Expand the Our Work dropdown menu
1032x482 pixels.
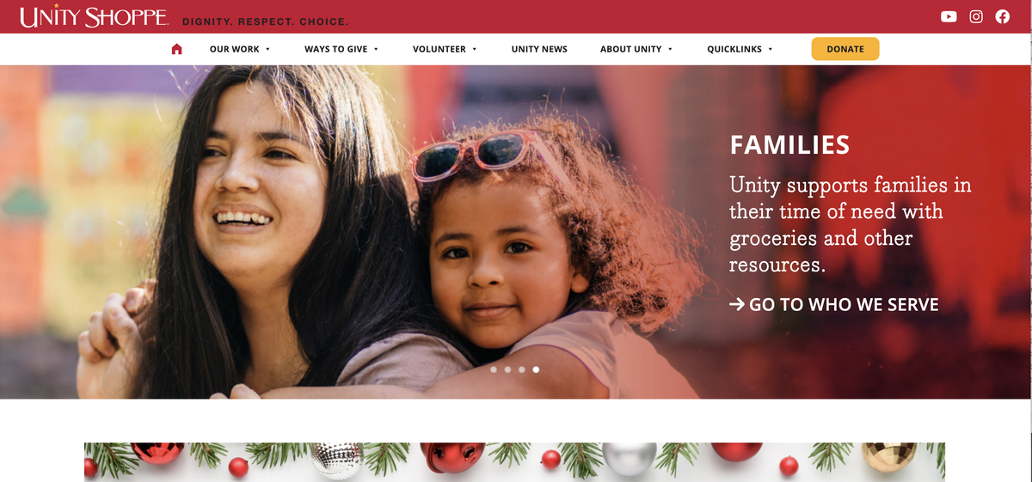coord(240,49)
